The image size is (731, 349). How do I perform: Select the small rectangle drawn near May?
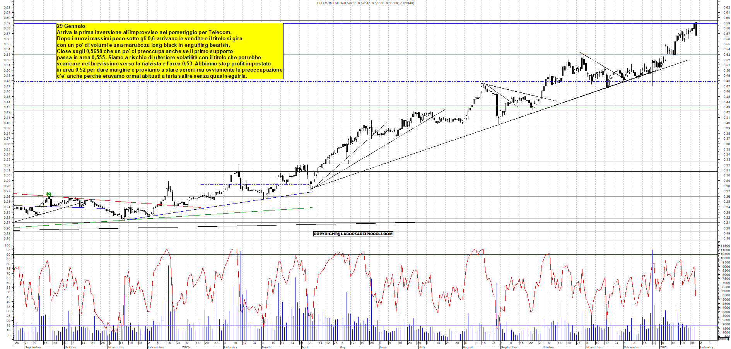(339, 162)
